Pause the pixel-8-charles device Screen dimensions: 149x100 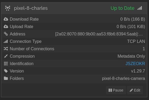coord(116,90)
